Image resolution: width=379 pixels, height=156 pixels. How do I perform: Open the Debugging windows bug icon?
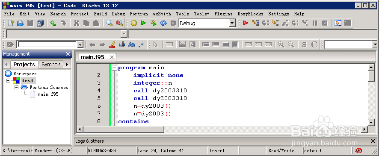coord(338,23)
